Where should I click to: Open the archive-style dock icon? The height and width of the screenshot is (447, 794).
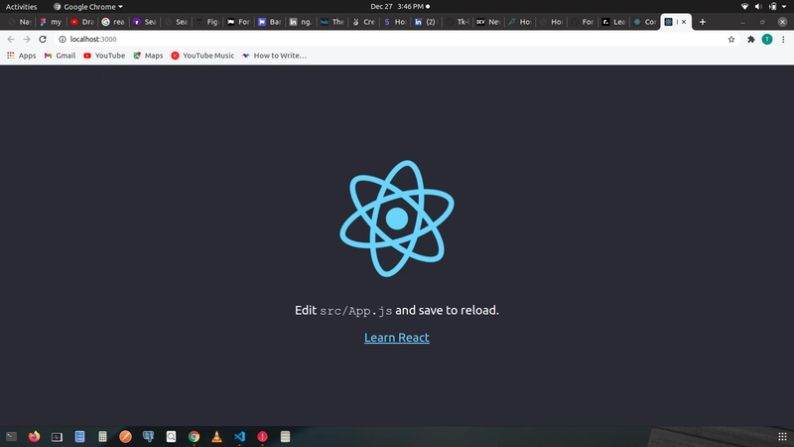tap(285, 436)
